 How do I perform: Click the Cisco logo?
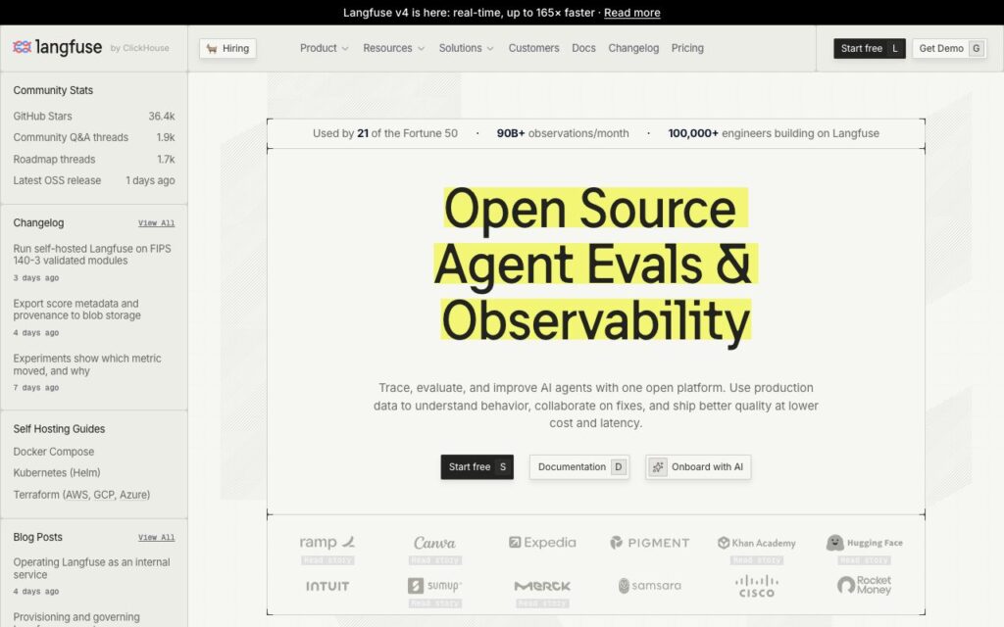(x=757, y=586)
